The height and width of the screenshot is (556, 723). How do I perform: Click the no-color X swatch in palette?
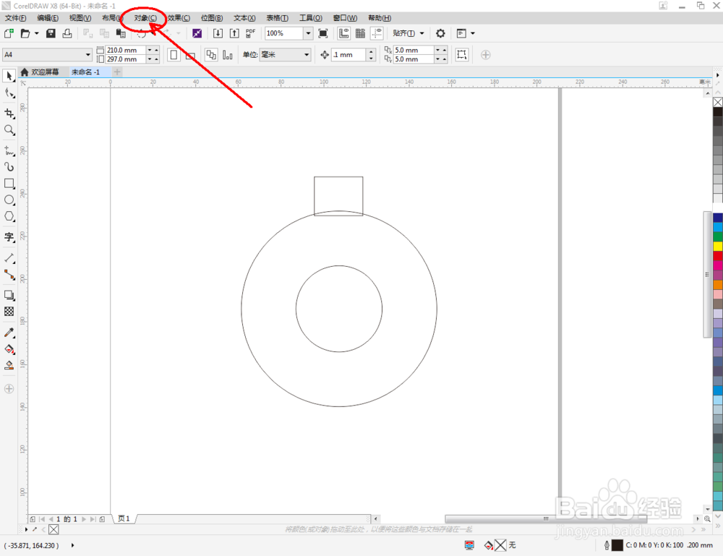click(x=718, y=102)
